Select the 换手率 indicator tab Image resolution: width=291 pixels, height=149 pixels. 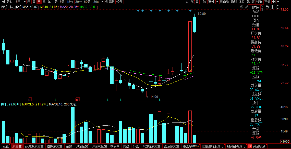coord(115,146)
